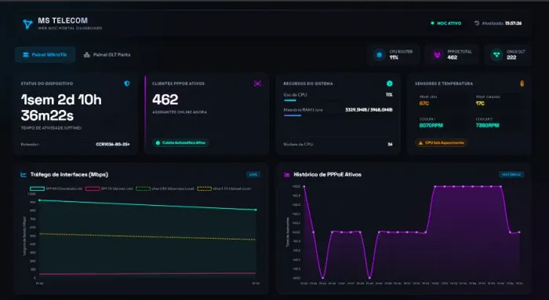Click the LIVE badge on traffic chart
The width and height of the screenshot is (549, 300).
(x=253, y=174)
